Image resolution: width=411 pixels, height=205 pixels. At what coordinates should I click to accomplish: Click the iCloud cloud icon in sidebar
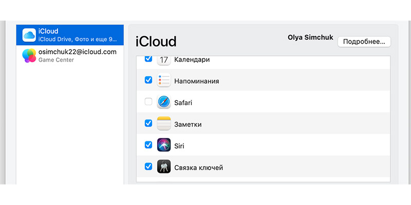29,35
